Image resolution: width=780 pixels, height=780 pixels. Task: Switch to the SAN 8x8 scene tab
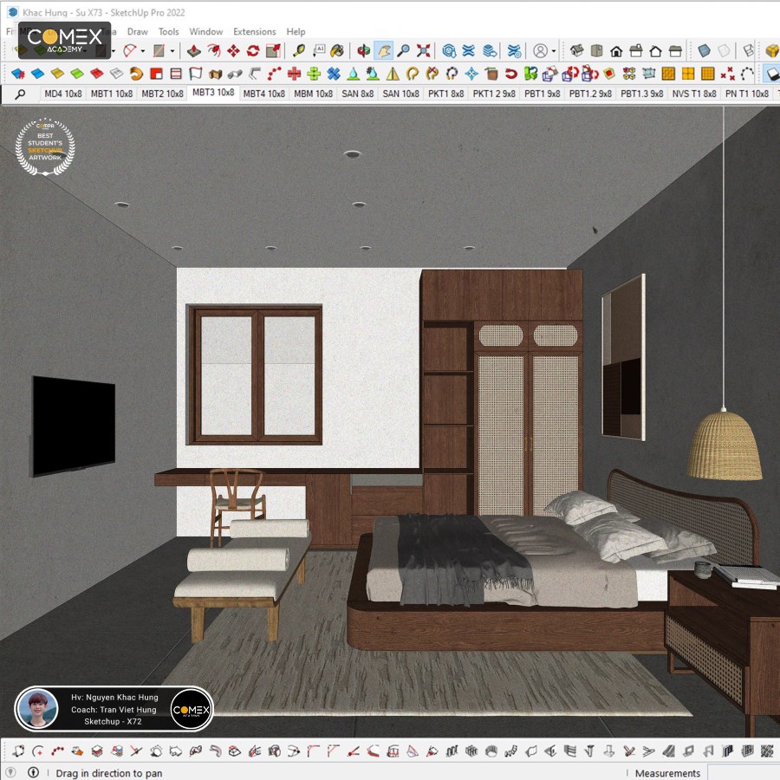(357, 94)
